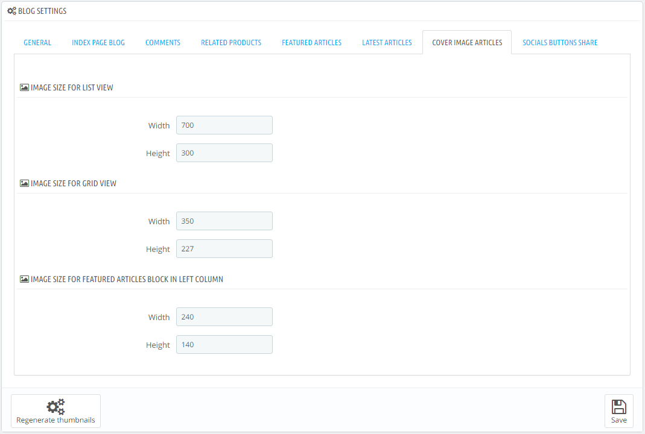Switch to Index Page Blog tab
This screenshot has height=434, width=645.
[x=98, y=42]
